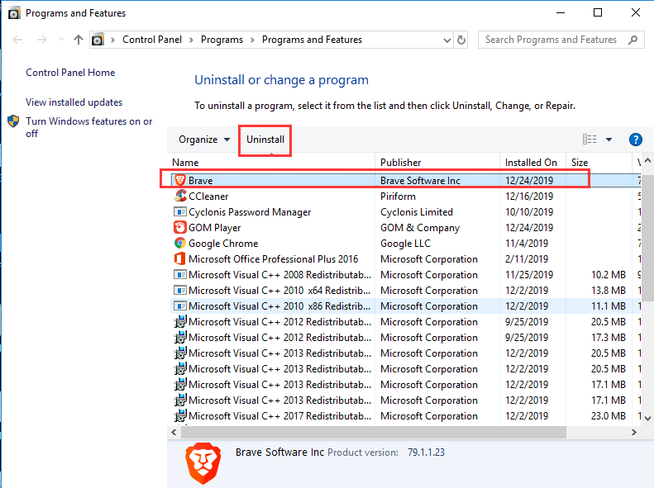Click product version 79.1.1.23 text
Image resolution: width=654 pixels, height=488 pixels.
coord(426,452)
